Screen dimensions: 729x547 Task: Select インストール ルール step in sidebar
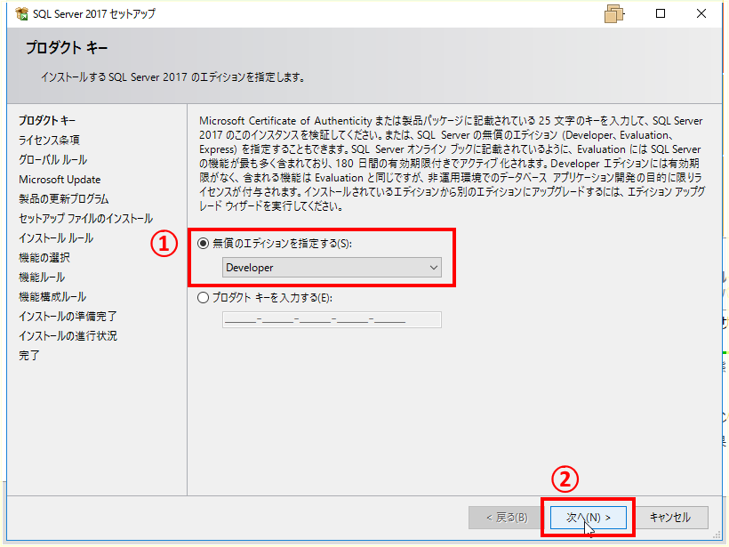[x=56, y=238]
